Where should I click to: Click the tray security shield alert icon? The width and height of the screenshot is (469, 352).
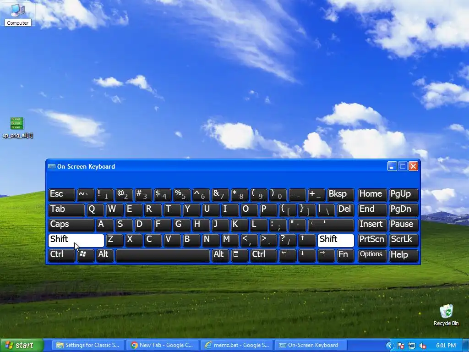tap(401, 346)
